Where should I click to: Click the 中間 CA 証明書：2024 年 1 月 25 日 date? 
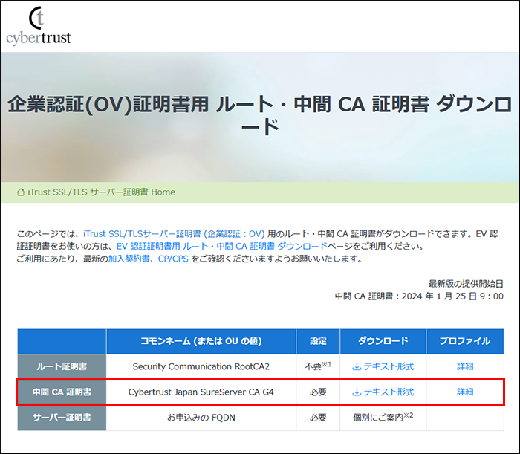click(x=419, y=296)
